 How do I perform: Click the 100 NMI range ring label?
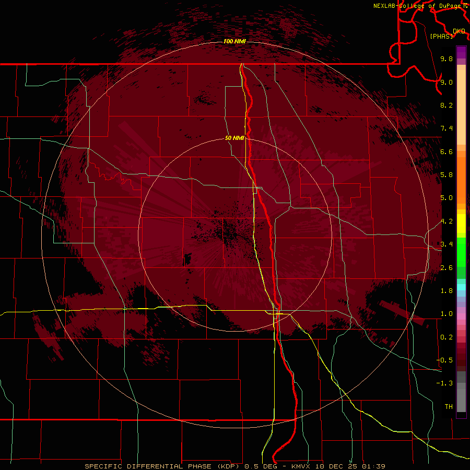[234, 41]
